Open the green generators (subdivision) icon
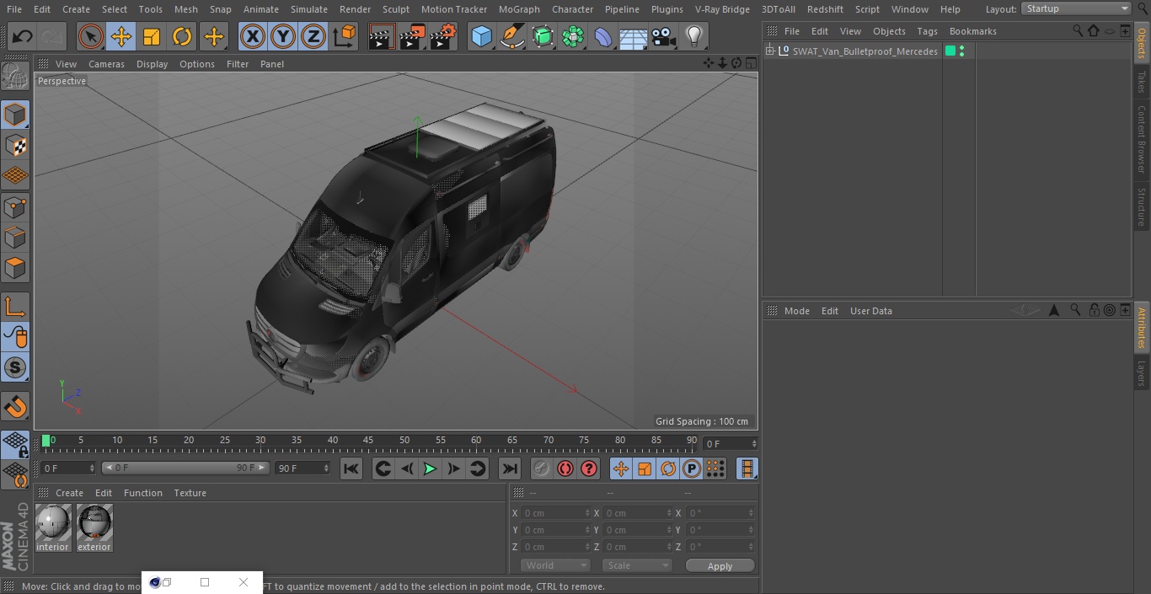The width and height of the screenshot is (1151, 594). coord(543,36)
